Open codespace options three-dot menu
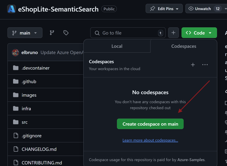The height and width of the screenshot is (166, 227). pyautogui.click(x=205, y=65)
